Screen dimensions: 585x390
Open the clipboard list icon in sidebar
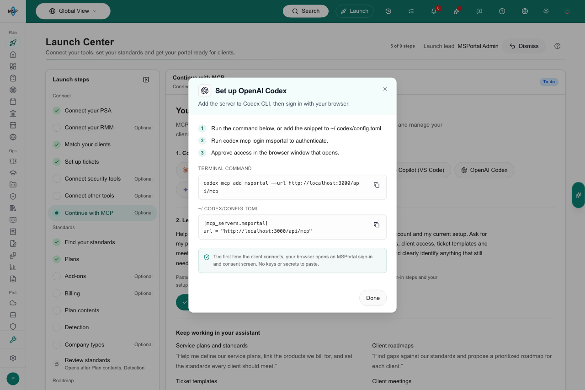[13, 78]
